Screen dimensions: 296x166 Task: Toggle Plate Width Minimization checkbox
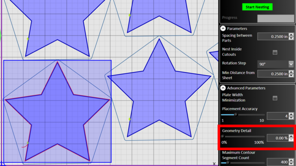click(x=275, y=98)
